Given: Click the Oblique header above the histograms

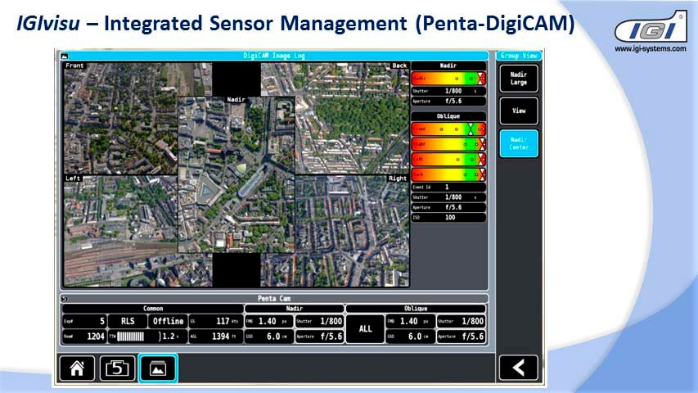Looking at the screenshot, I should click(448, 116).
